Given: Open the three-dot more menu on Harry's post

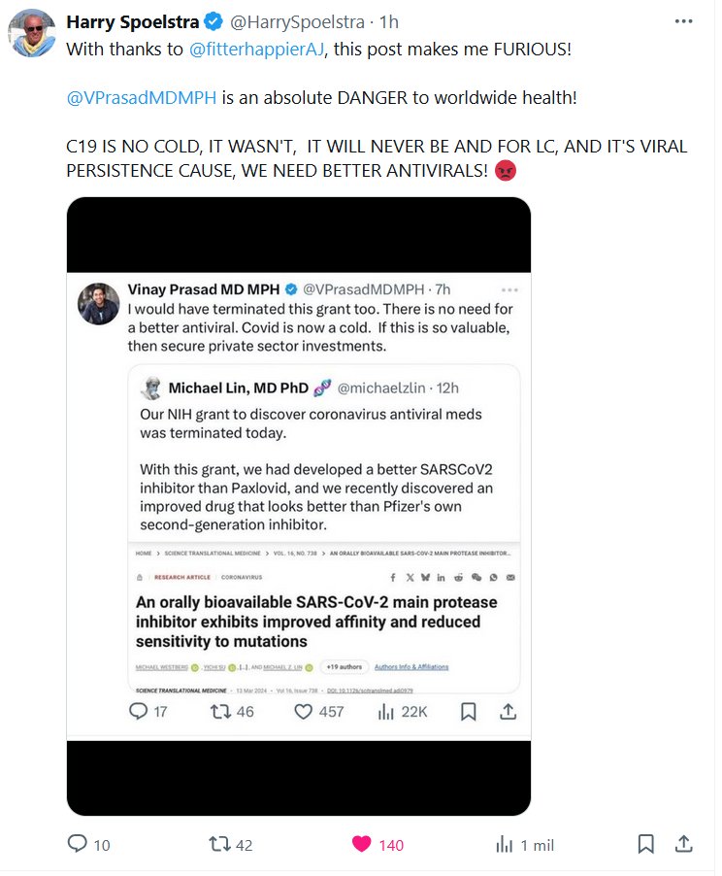Looking at the screenshot, I should point(683,22).
